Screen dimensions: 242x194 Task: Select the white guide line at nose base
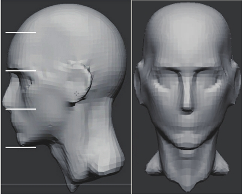21,109
